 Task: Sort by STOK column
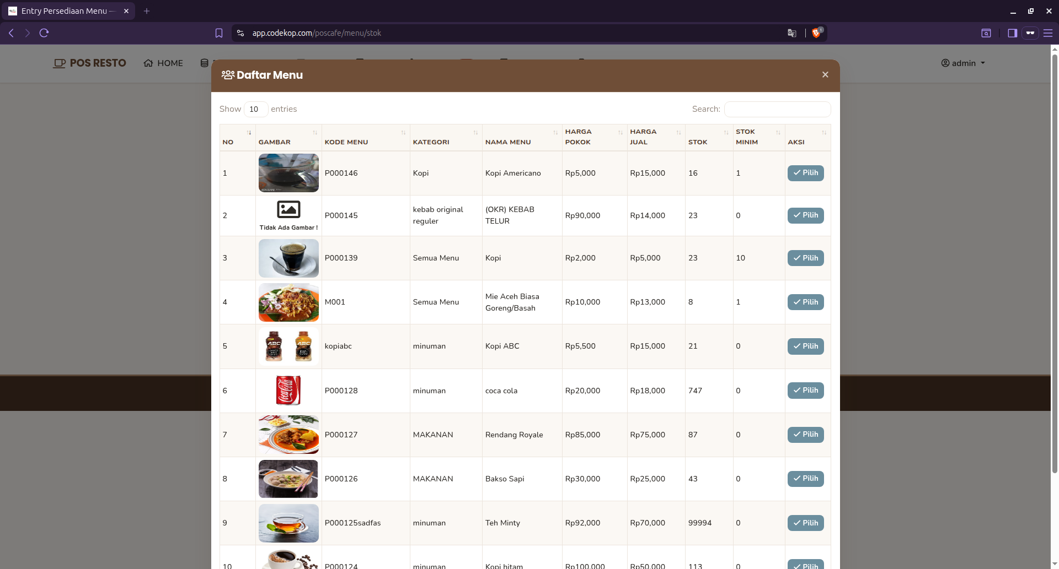pos(709,137)
